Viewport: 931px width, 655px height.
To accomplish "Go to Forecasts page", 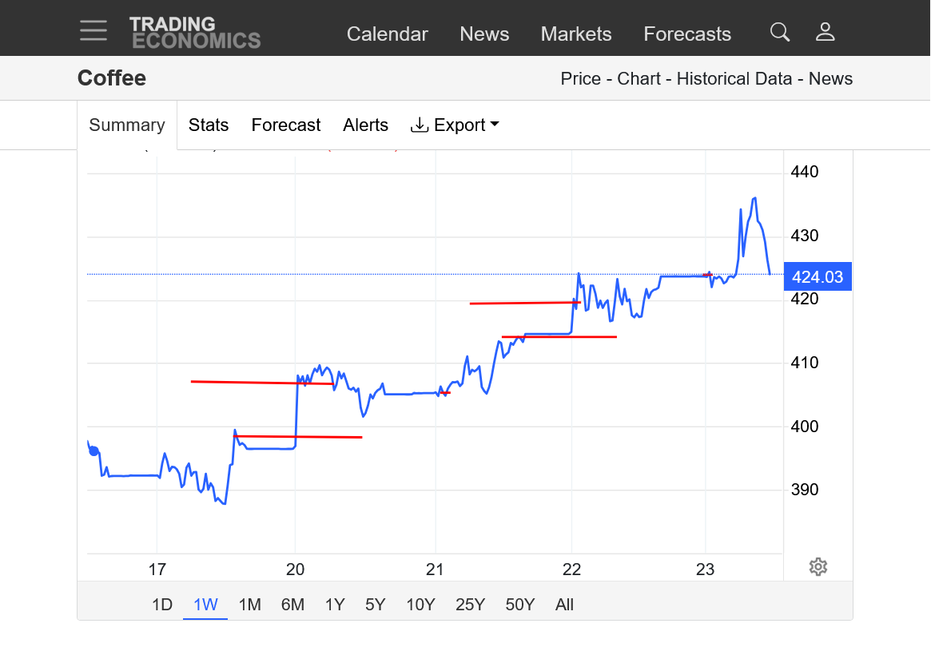I will click(687, 34).
